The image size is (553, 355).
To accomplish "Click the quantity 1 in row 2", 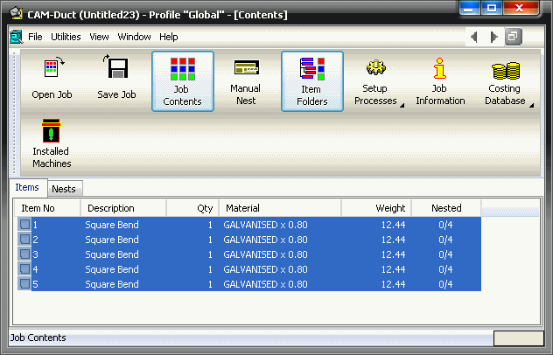I will click(x=210, y=240).
